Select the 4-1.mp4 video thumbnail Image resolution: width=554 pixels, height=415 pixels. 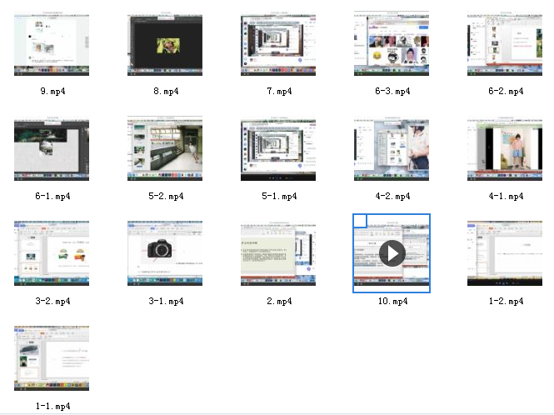pos(505,150)
